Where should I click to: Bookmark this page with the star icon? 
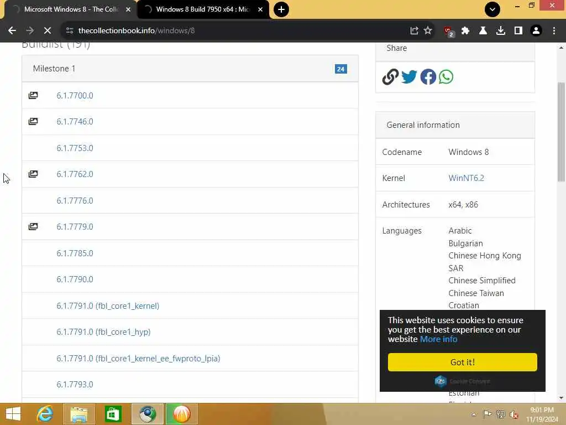(x=428, y=31)
